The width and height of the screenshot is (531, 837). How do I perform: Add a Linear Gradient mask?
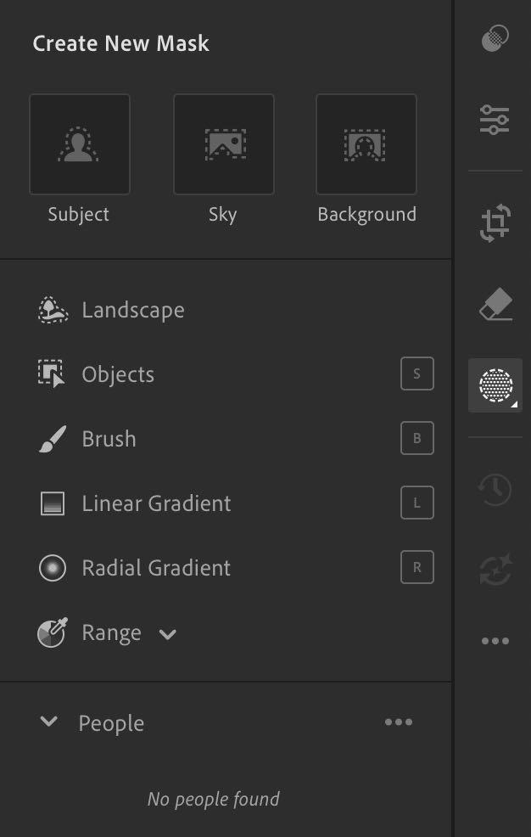tap(156, 503)
